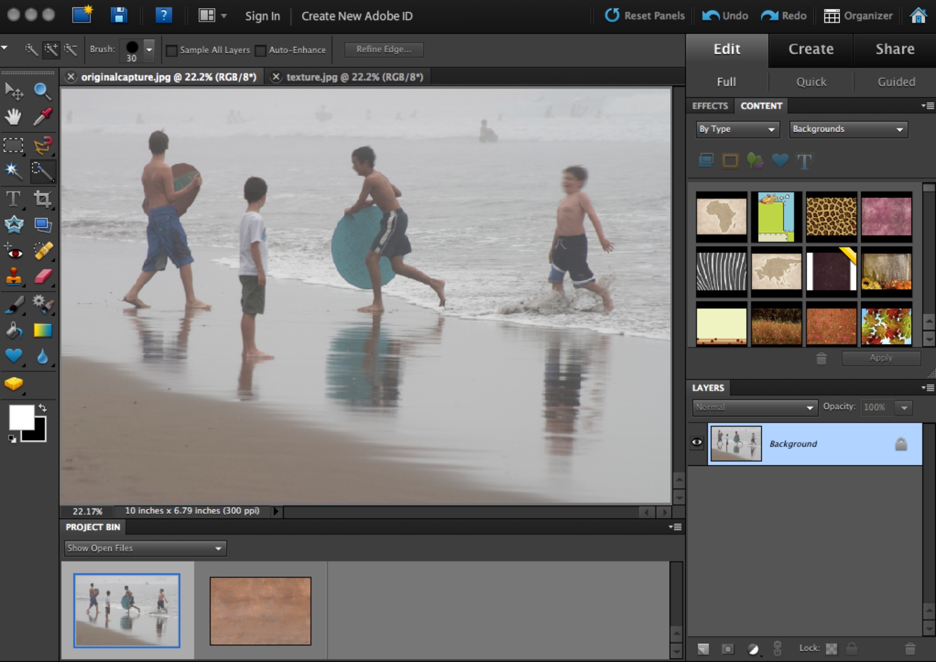936x662 pixels.
Task: Select the Straighten tool
Action: 43,225
